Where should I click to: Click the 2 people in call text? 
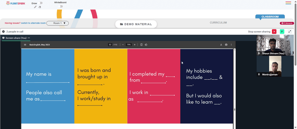click(15, 32)
